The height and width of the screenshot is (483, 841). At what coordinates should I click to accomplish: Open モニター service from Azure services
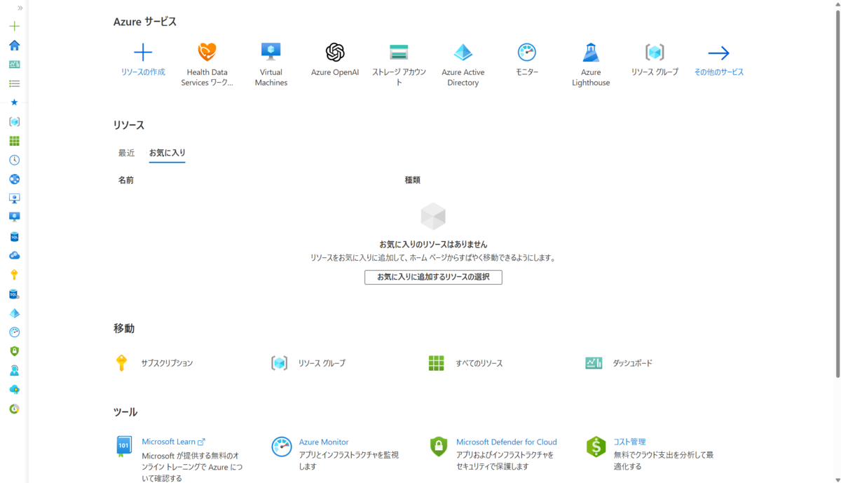point(527,60)
